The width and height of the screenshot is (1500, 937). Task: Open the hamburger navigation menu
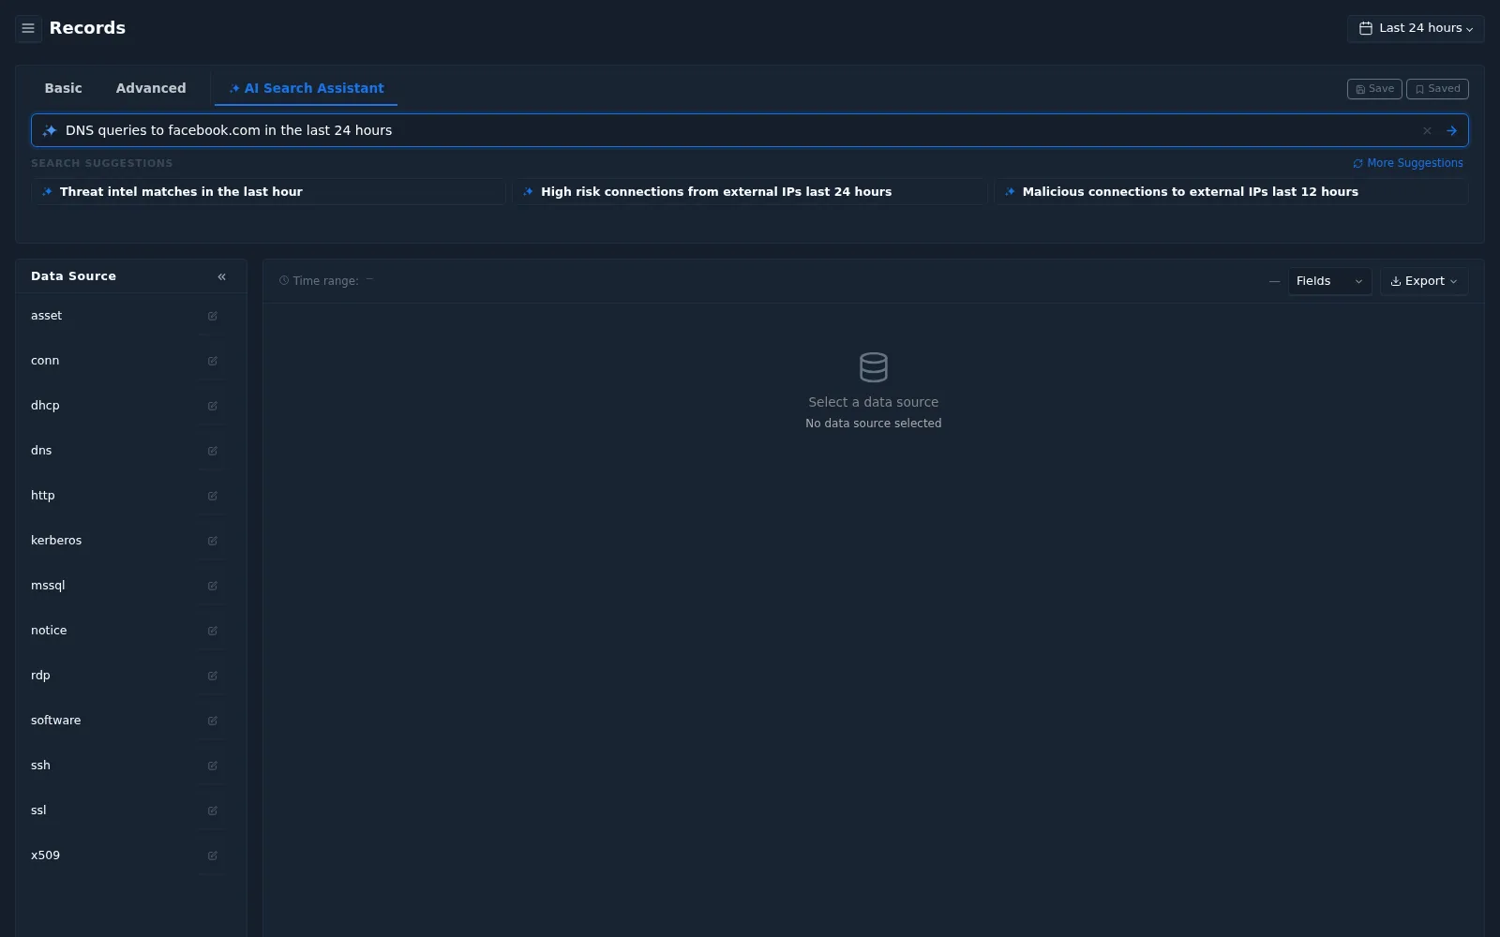(28, 28)
